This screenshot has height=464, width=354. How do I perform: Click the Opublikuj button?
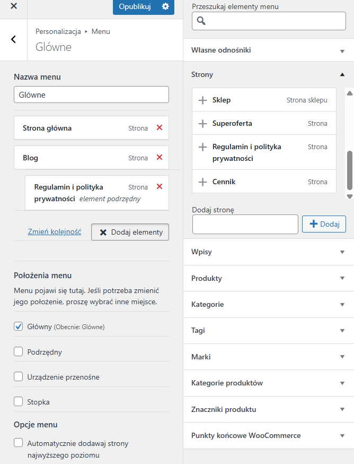(x=135, y=7)
